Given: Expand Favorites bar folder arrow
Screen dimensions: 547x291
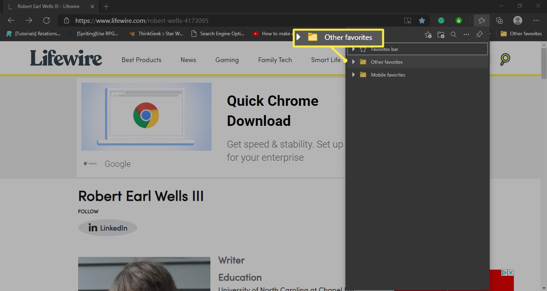Looking at the screenshot, I should pyautogui.click(x=353, y=49).
